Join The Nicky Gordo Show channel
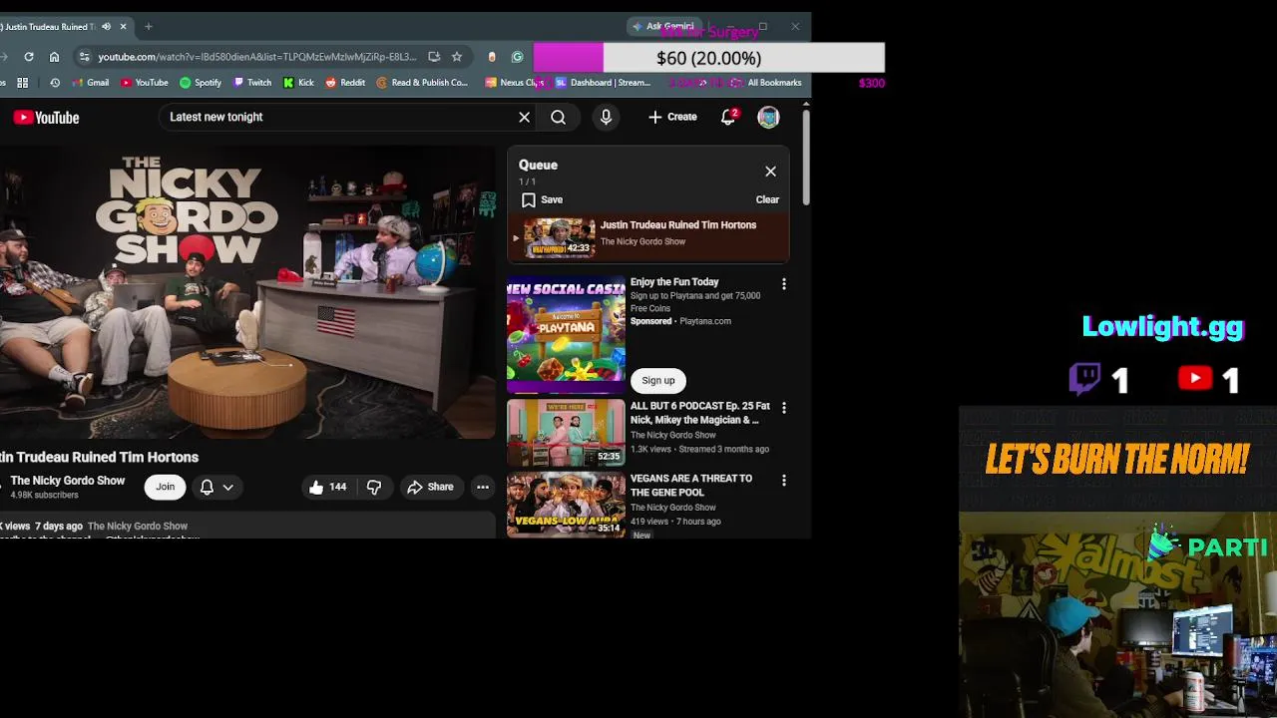 165,487
